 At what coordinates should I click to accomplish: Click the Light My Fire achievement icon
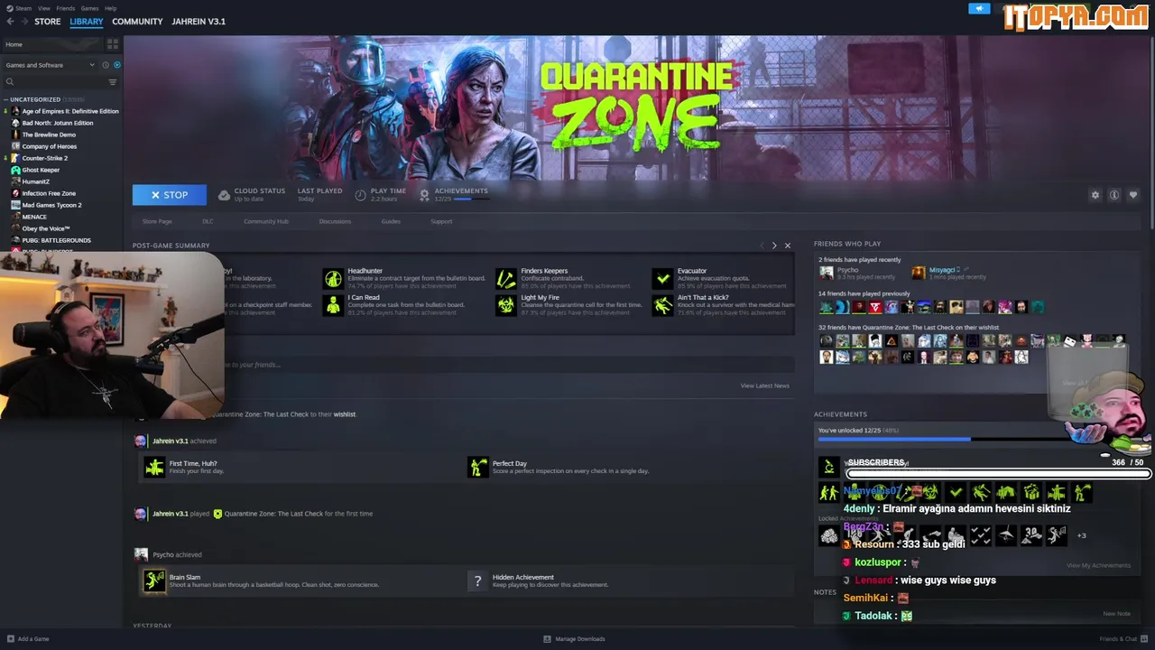tap(506, 305)
